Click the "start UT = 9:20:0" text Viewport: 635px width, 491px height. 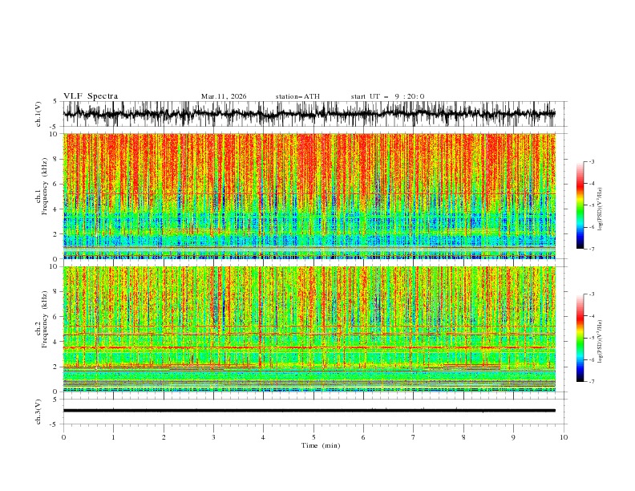pos(387,96)
